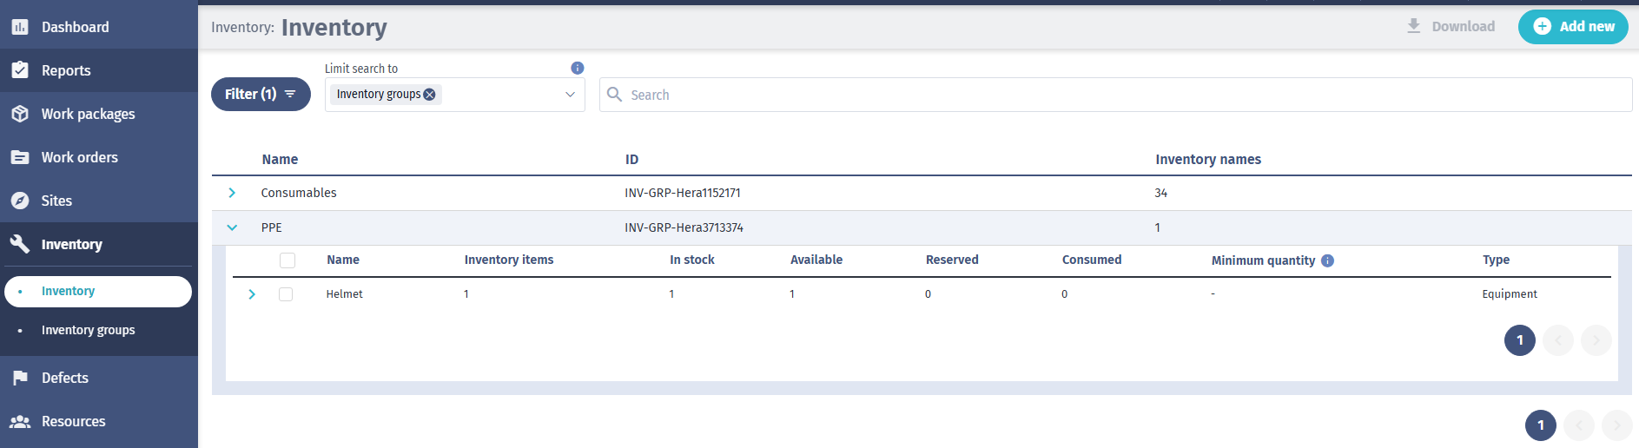This screenshot has width=1639, height=448.
Task: Expand the Consumables group row
Action: point(232,193)
